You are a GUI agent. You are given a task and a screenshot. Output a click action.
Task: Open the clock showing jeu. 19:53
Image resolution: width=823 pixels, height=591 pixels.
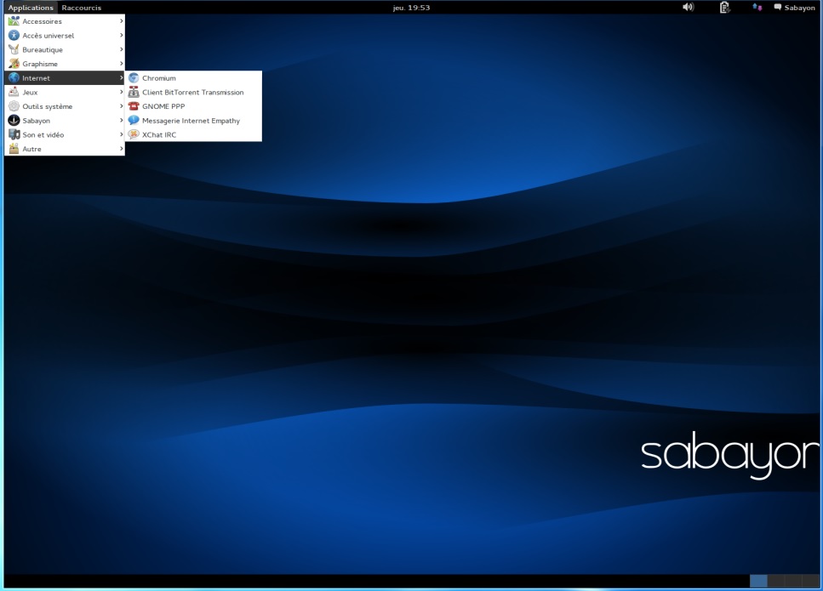tap(412, 8)
